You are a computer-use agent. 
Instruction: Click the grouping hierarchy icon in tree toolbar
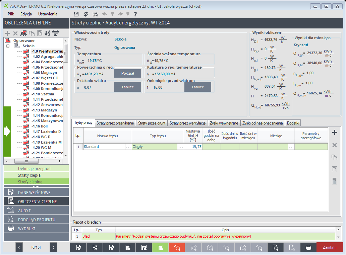click(x=56, y=33)
